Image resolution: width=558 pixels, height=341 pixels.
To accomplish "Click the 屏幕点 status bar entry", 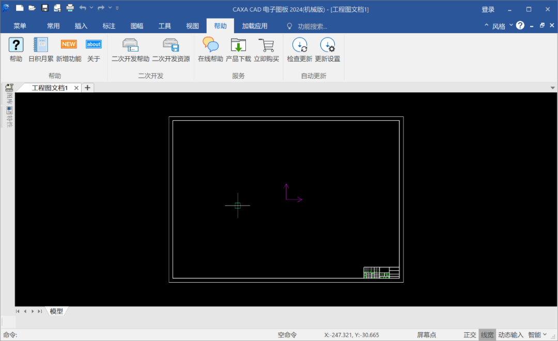I will 426,335.
